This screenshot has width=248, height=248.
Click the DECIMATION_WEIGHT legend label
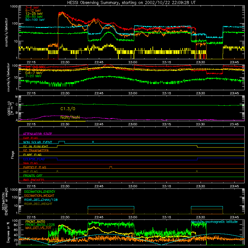39,196
